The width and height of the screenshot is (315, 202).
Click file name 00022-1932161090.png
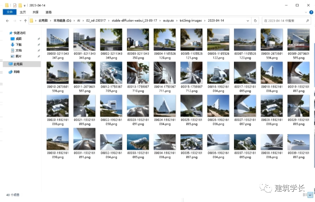[x=111, y=122]
